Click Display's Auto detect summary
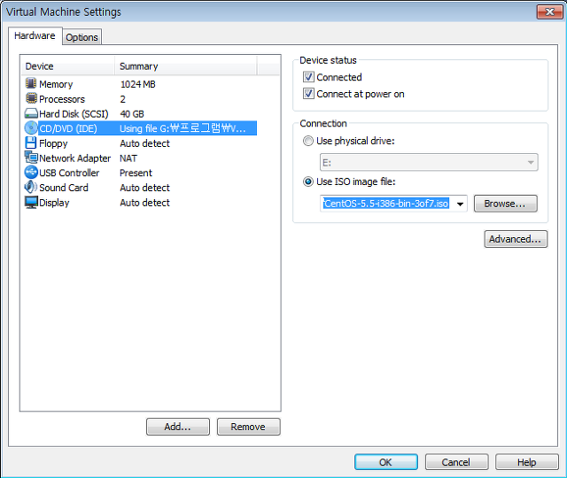The image size is (567, 478). coord(144,203)
